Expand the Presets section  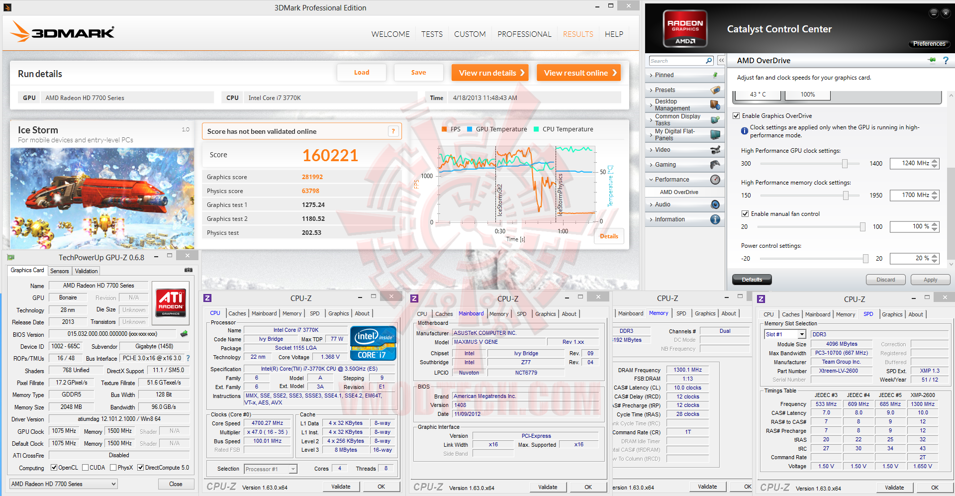click(x=652, y=90)
